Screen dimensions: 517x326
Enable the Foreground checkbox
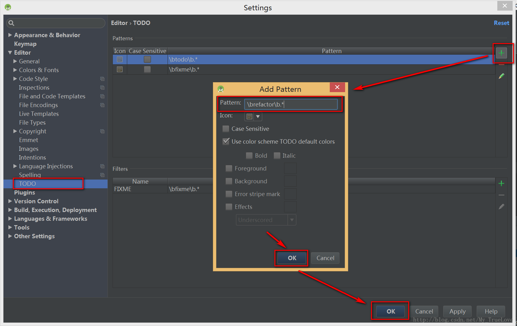229,168
